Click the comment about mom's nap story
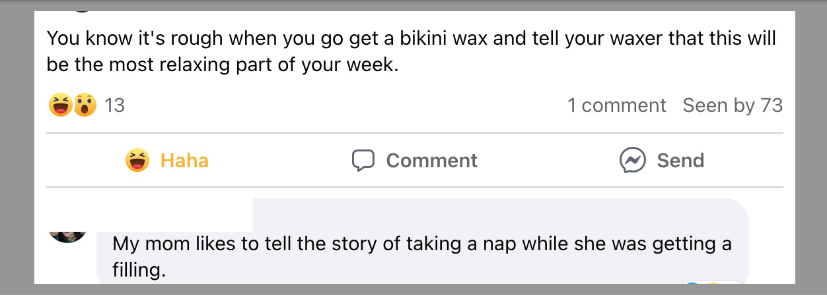The width and height of the screenshot is (827, 295). tap(421, 244)
